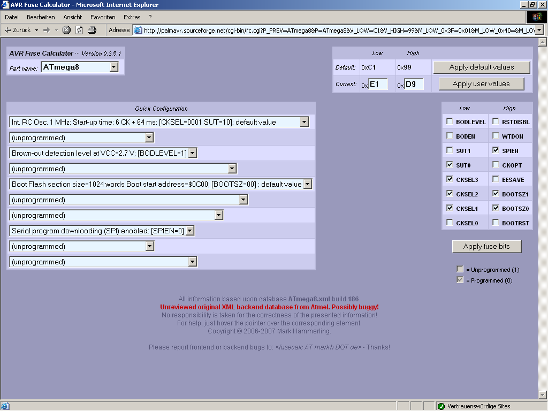Click the trusted sites green checkmark icon
The image size is (548, 411).
(x=441, y=406)
